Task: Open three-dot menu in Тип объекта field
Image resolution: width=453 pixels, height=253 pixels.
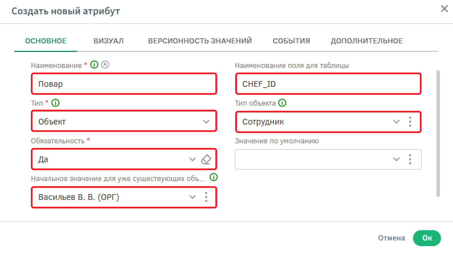Action: 410,122
